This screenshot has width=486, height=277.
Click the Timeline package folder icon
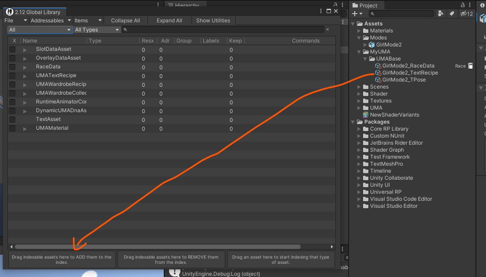pos(366,171)
